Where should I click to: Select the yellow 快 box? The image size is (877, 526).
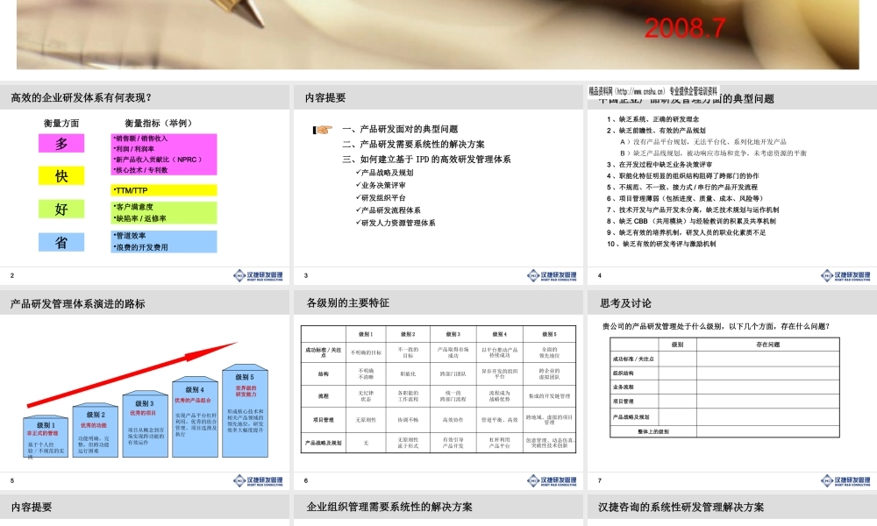click(x=61, y=176)
